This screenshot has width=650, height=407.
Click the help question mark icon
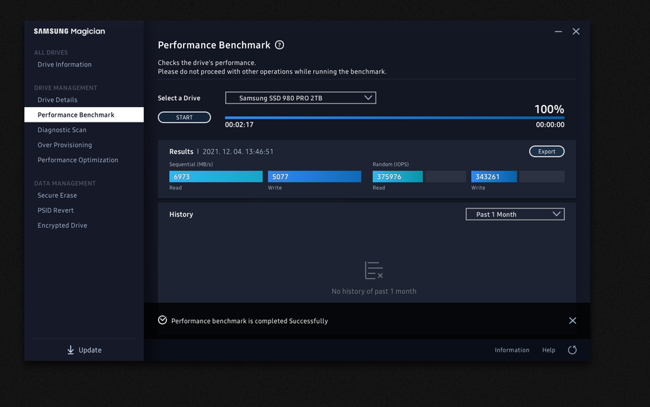tap(280, 45)
